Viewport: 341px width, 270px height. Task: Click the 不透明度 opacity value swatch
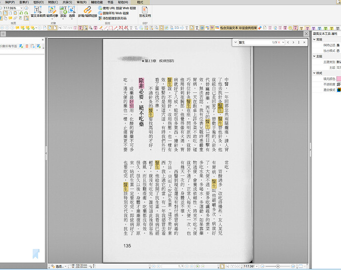pos(339,84)
